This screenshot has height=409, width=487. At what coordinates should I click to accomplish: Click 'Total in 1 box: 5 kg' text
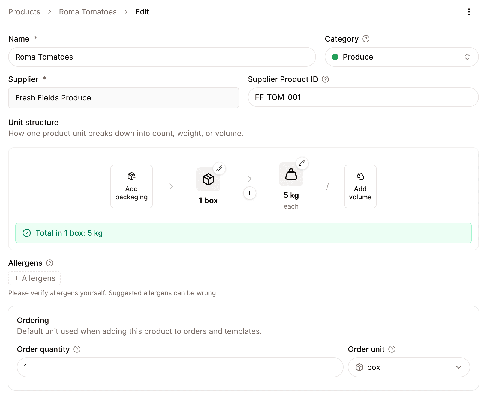69,233
